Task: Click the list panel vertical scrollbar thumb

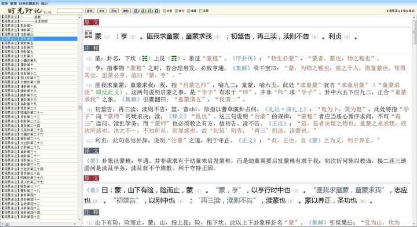Action: coord(79,108)
